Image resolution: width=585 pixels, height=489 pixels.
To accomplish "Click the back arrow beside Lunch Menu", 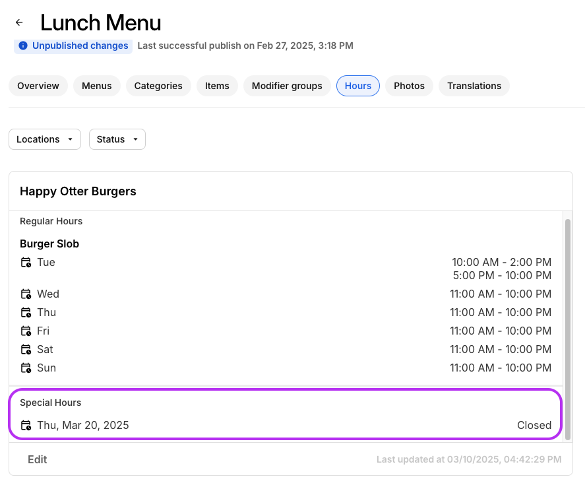I will (x=19, y=22).
